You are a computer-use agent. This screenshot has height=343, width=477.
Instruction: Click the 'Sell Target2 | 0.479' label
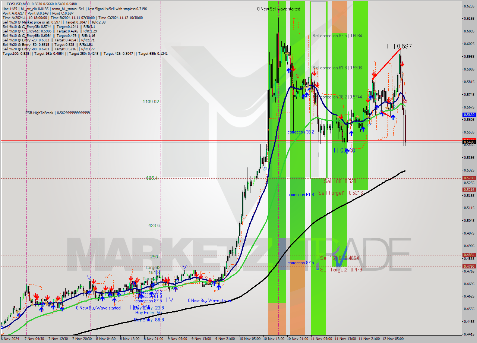coord(341,270)
